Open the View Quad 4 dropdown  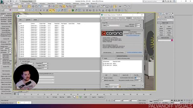(114, 87)
